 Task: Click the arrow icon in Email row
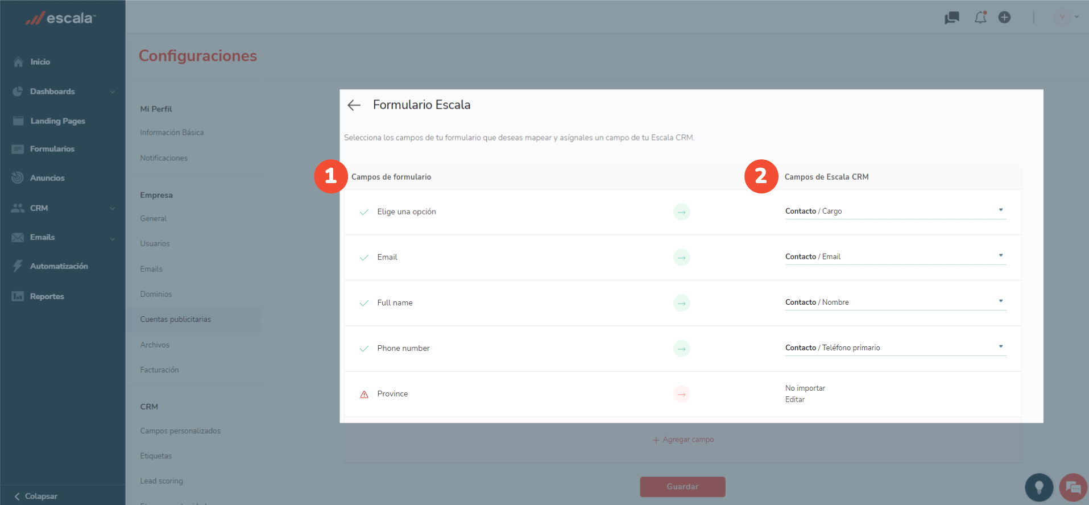(x=681, y=258)
